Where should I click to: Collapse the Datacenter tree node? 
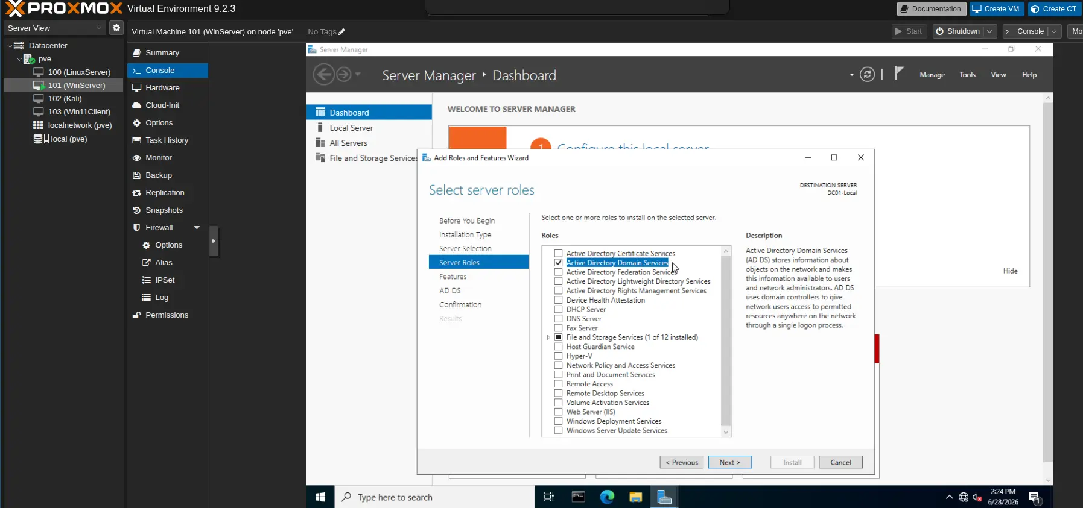point(9,46)
